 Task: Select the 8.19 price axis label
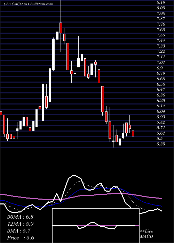161,2
